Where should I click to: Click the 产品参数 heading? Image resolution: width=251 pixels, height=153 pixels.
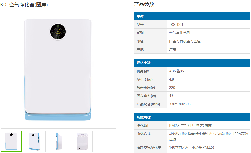pos(144,4)
